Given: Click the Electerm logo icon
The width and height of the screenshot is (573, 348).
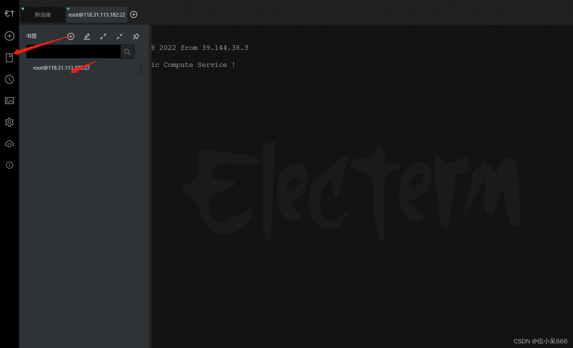Looking at the screenshot, I should pos(10,13).
